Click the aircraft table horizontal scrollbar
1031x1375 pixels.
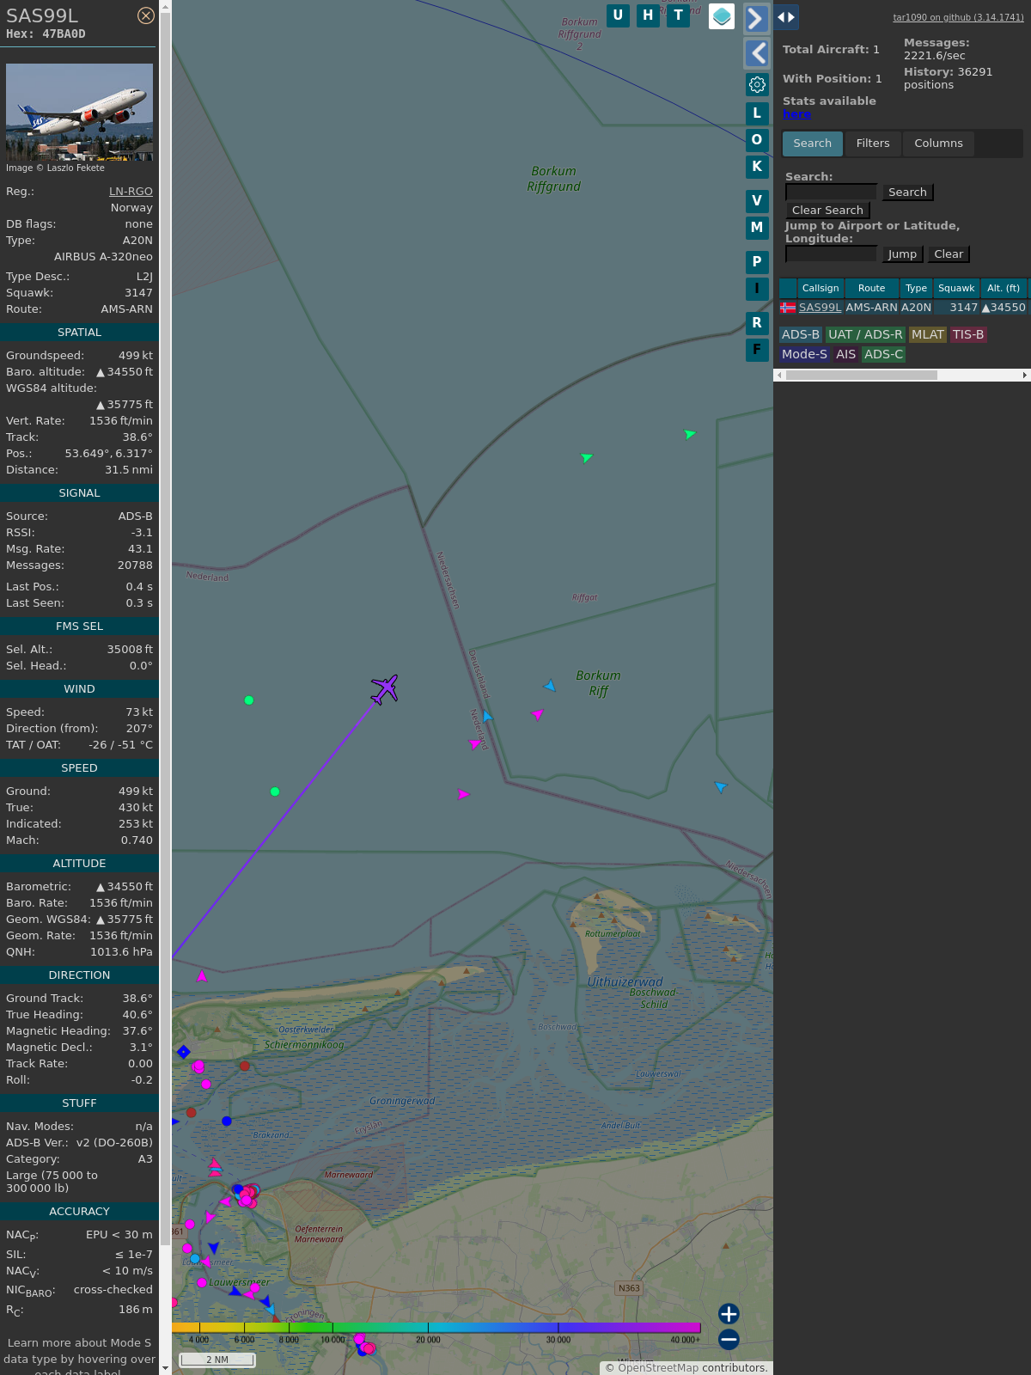point(861,376)
